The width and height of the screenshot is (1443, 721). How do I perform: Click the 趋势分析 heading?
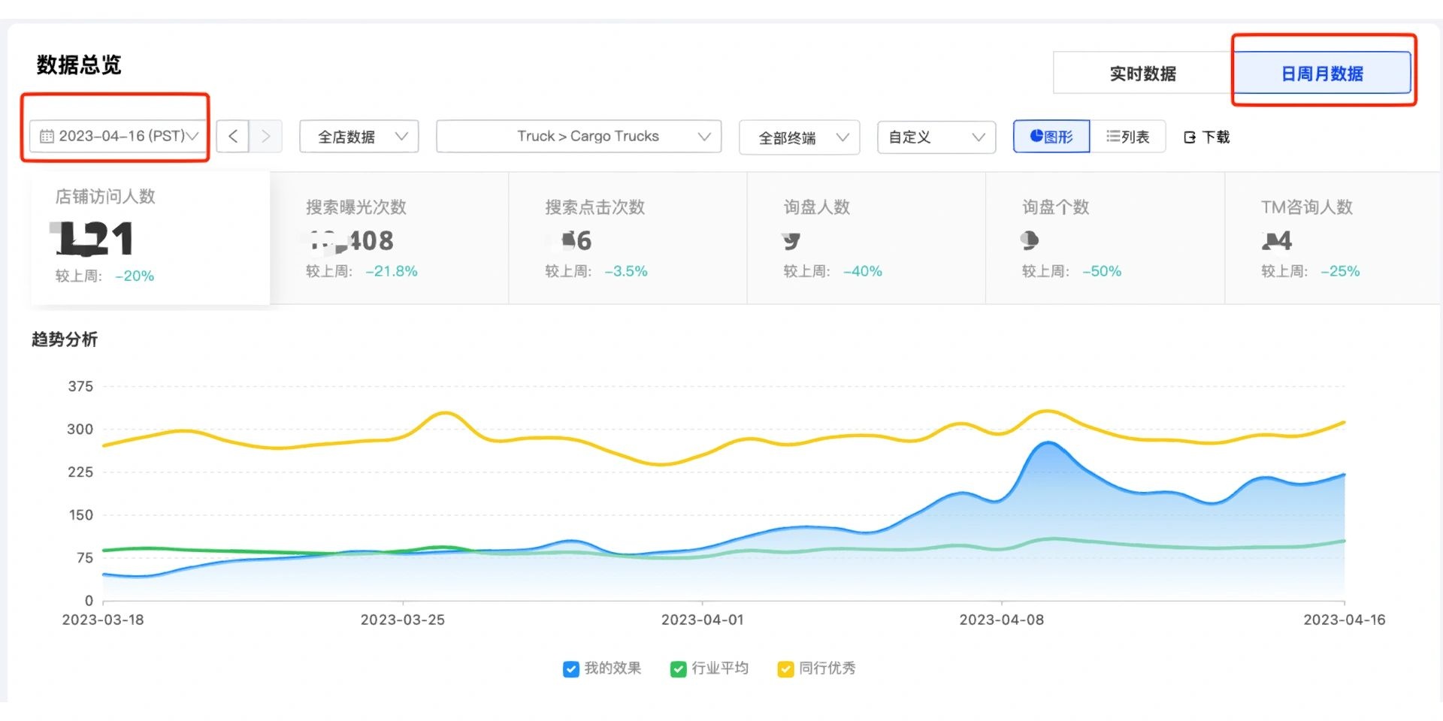(x=65, y=339)
